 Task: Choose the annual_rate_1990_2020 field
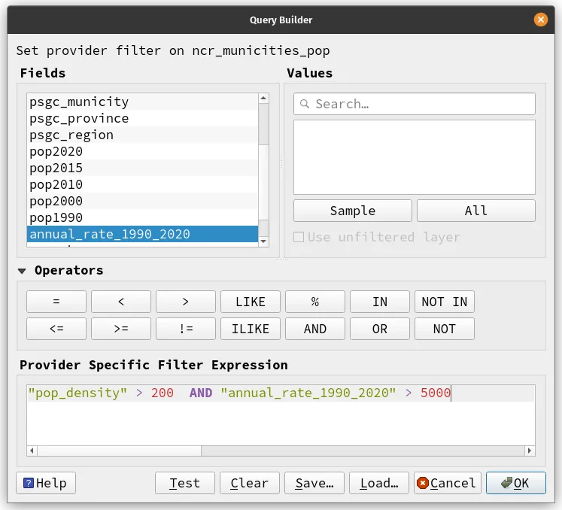click(109, 234)
